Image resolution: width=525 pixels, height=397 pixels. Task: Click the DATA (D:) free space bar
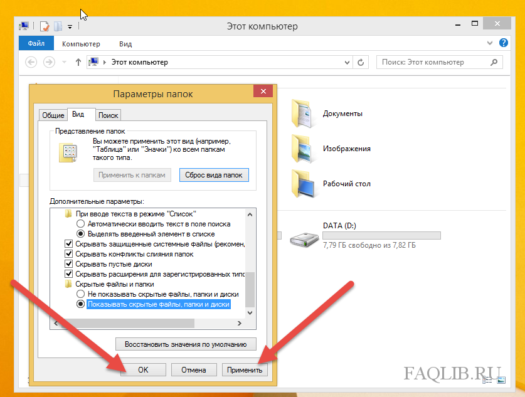pyautogui.click(x=382, y=236)
